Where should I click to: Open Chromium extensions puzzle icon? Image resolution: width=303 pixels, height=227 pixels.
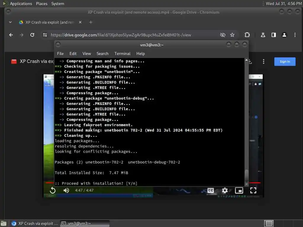coord(247,35)
